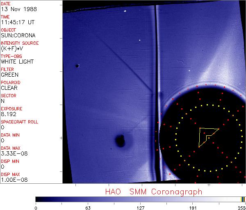The width and height of the screenshot is (246, 210).
Task: Click the FILTER label
Action: (x=7, y=69)
